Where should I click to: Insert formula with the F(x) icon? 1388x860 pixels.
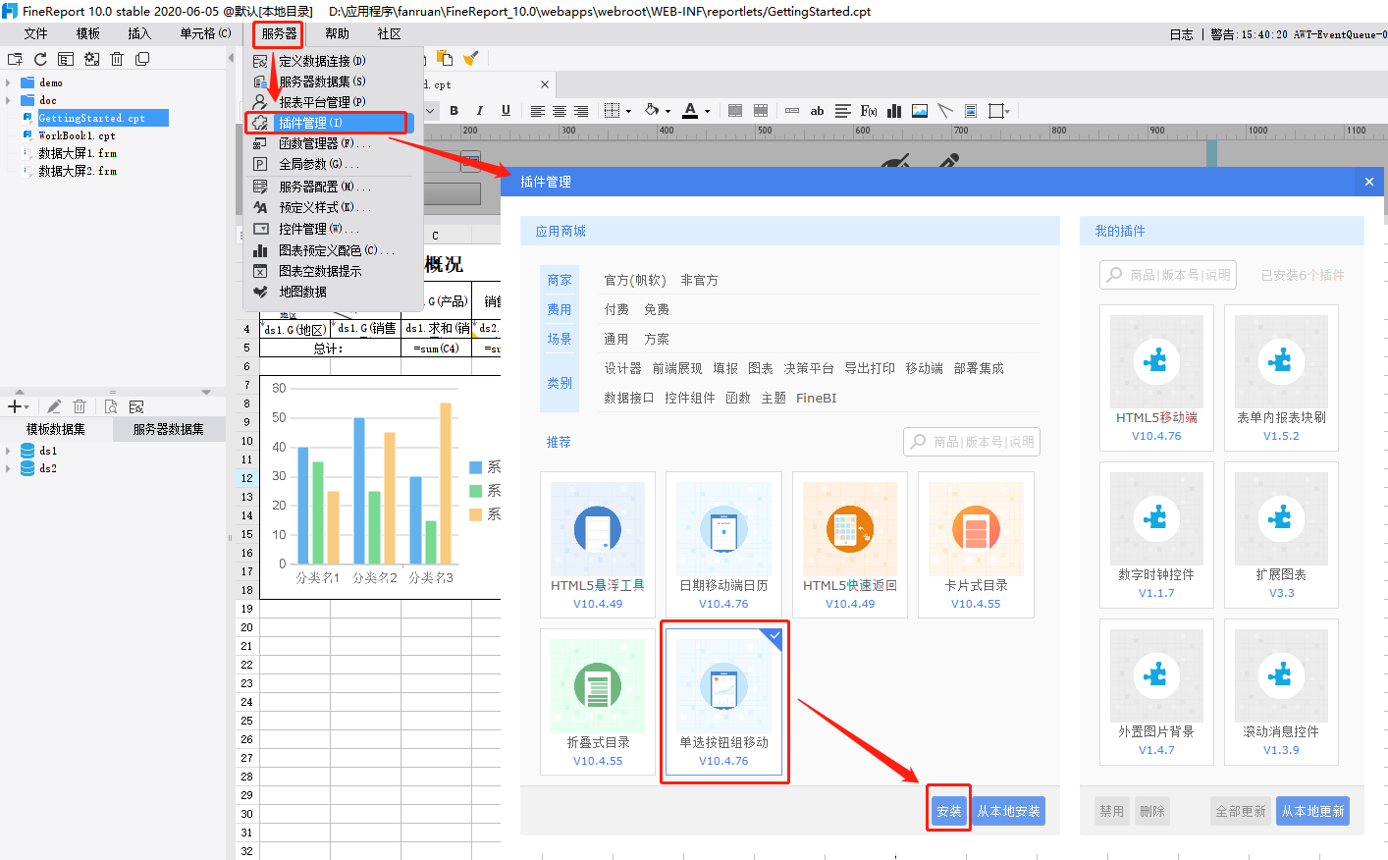pyautogui.click(x=869, y=111)
